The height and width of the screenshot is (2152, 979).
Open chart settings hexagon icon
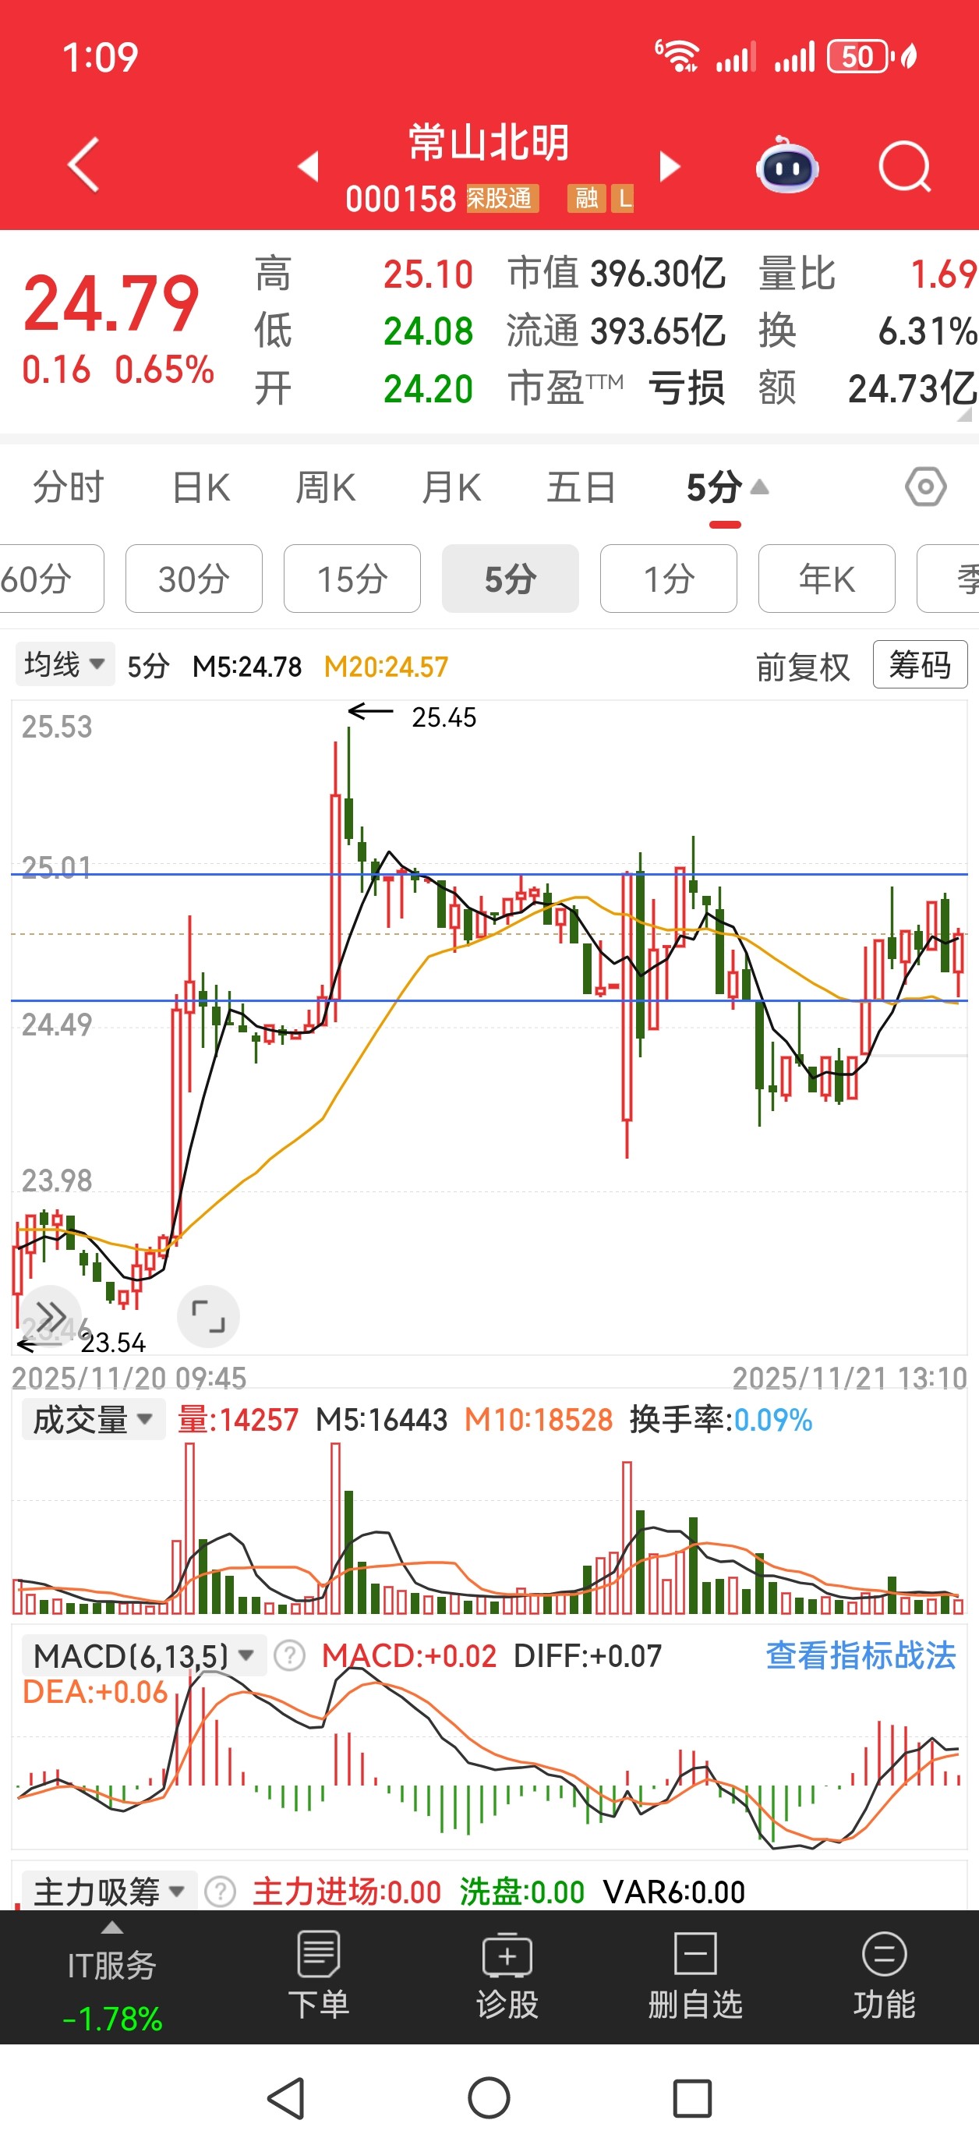click(925, 487)
